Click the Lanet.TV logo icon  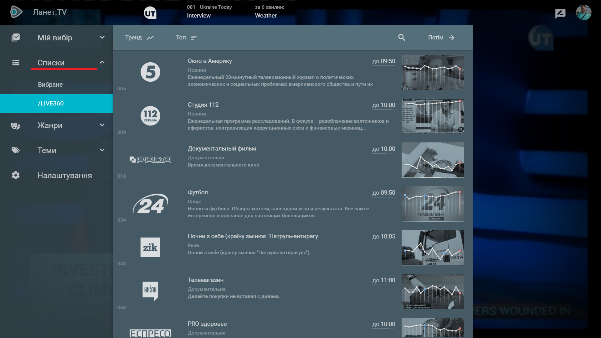coord(16,12)
